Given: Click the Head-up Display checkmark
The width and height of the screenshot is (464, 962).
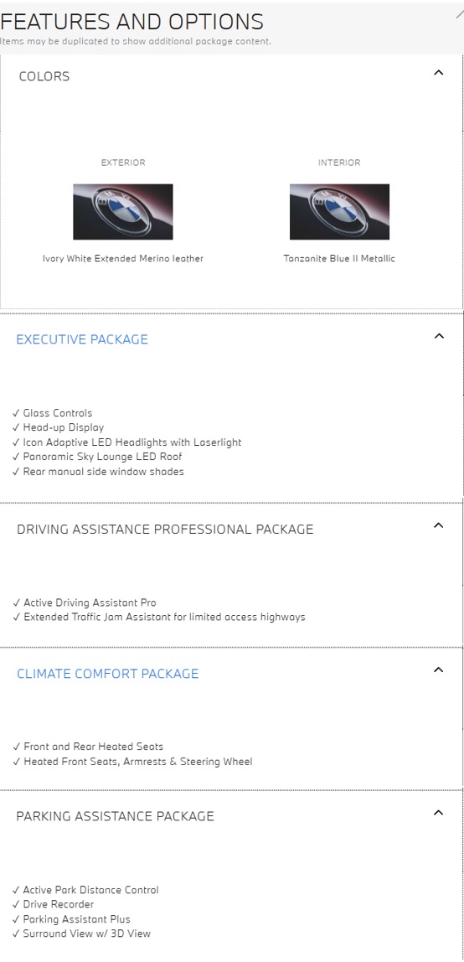Looking at the screenshot, I should pos(16,427).
